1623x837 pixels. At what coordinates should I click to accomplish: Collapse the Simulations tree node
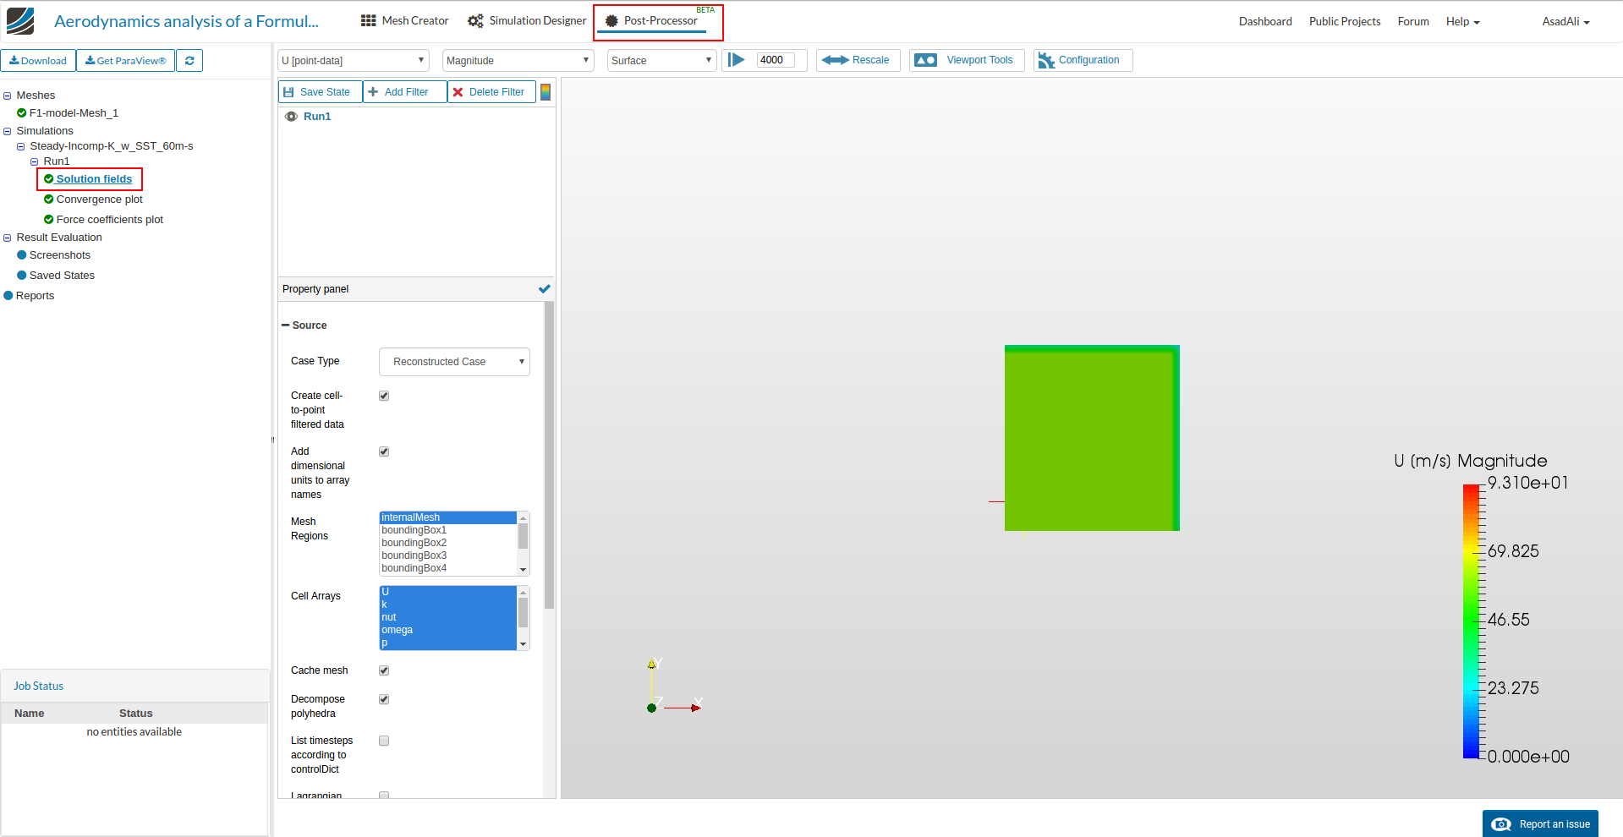[8, 132]
